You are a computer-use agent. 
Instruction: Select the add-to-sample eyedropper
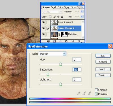[84, 93]
